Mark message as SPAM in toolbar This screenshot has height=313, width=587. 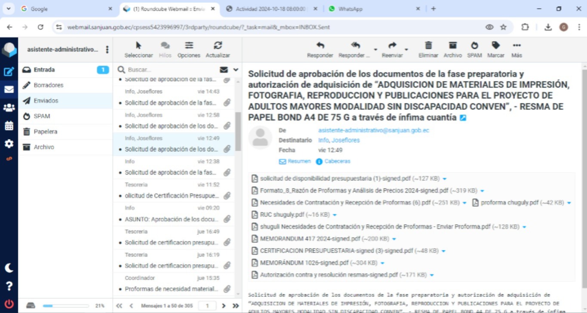coord(474,46)
